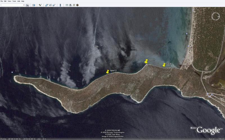The width and height of the screenshot is (225, 140).
Task: Click the Print icon in toolbar
Action: (70, 5)
